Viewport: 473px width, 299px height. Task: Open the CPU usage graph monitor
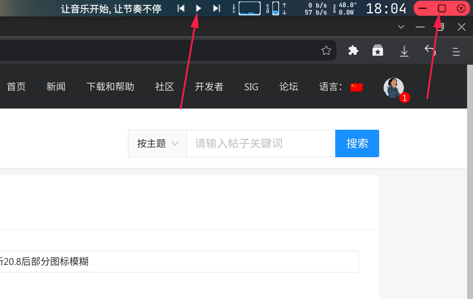click(x=249, y=8)
